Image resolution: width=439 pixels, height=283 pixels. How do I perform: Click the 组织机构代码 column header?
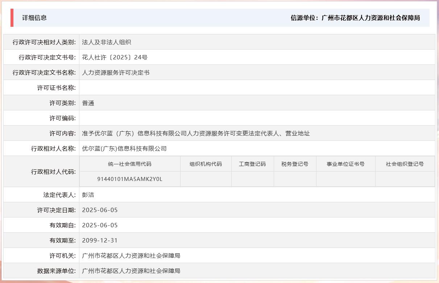[206, 164]
